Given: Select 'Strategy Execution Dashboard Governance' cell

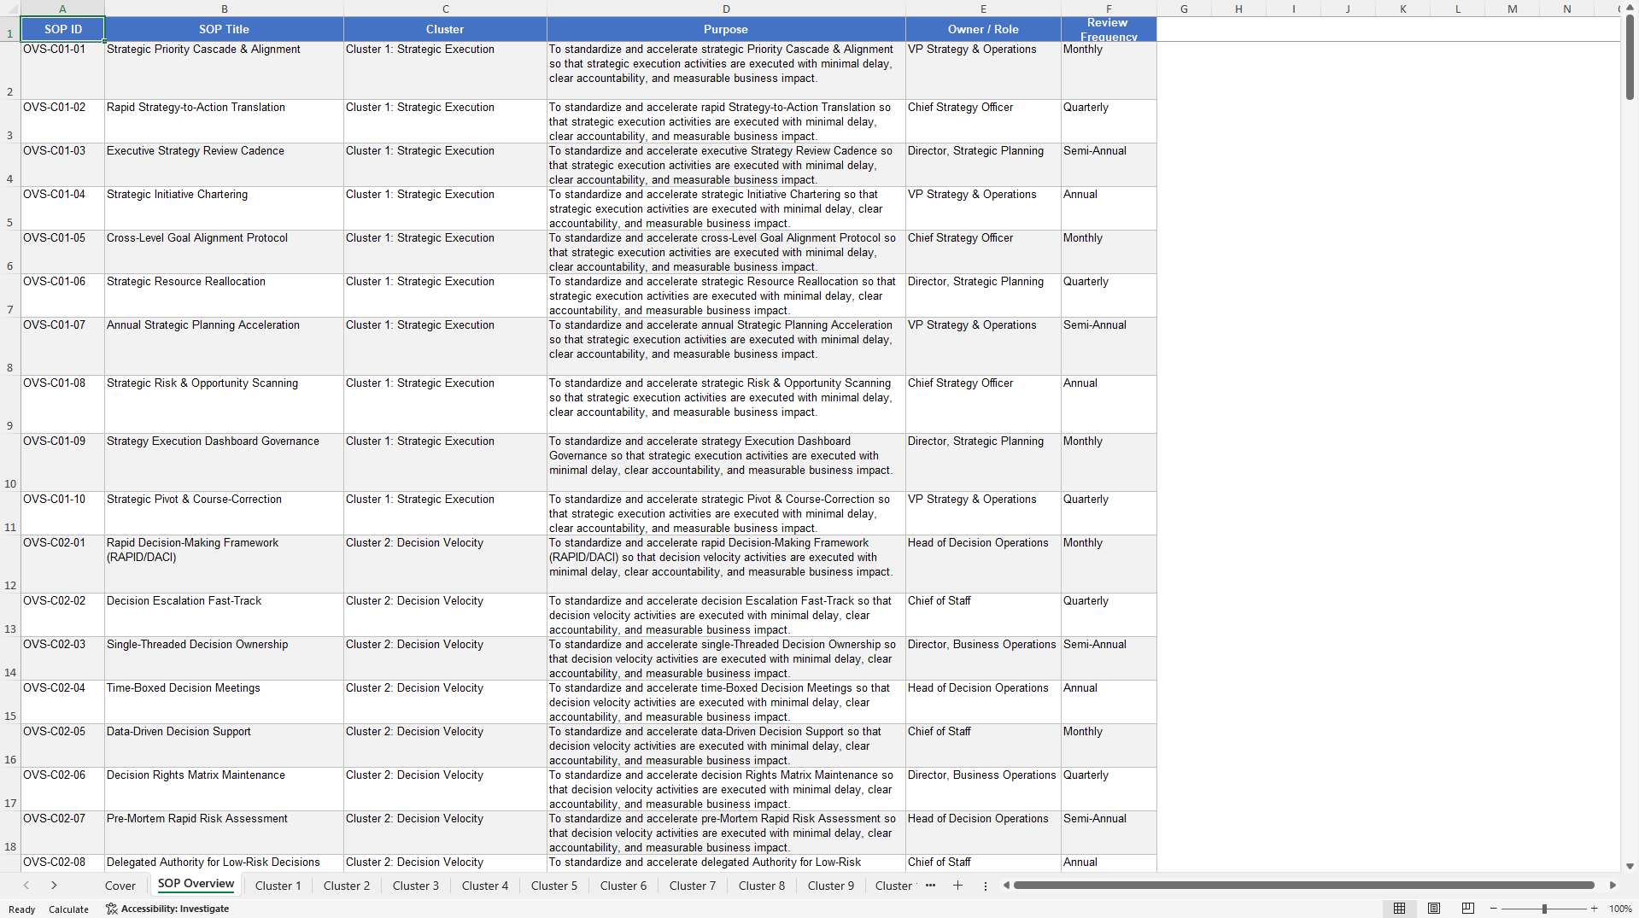Looking at the screenshot, I should 224,462.
